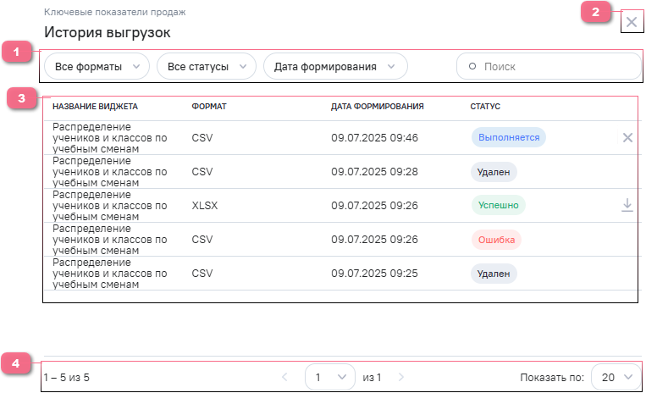Open the page number selector

click(x=330, y=377)
